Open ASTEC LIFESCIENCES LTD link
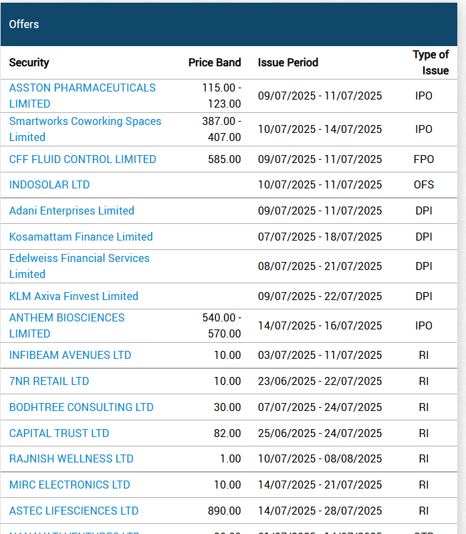Viewport: 466px width, 534px height. pos(74,511)
